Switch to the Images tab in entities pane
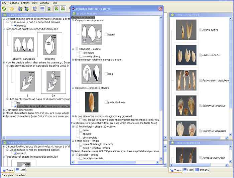 202,170
